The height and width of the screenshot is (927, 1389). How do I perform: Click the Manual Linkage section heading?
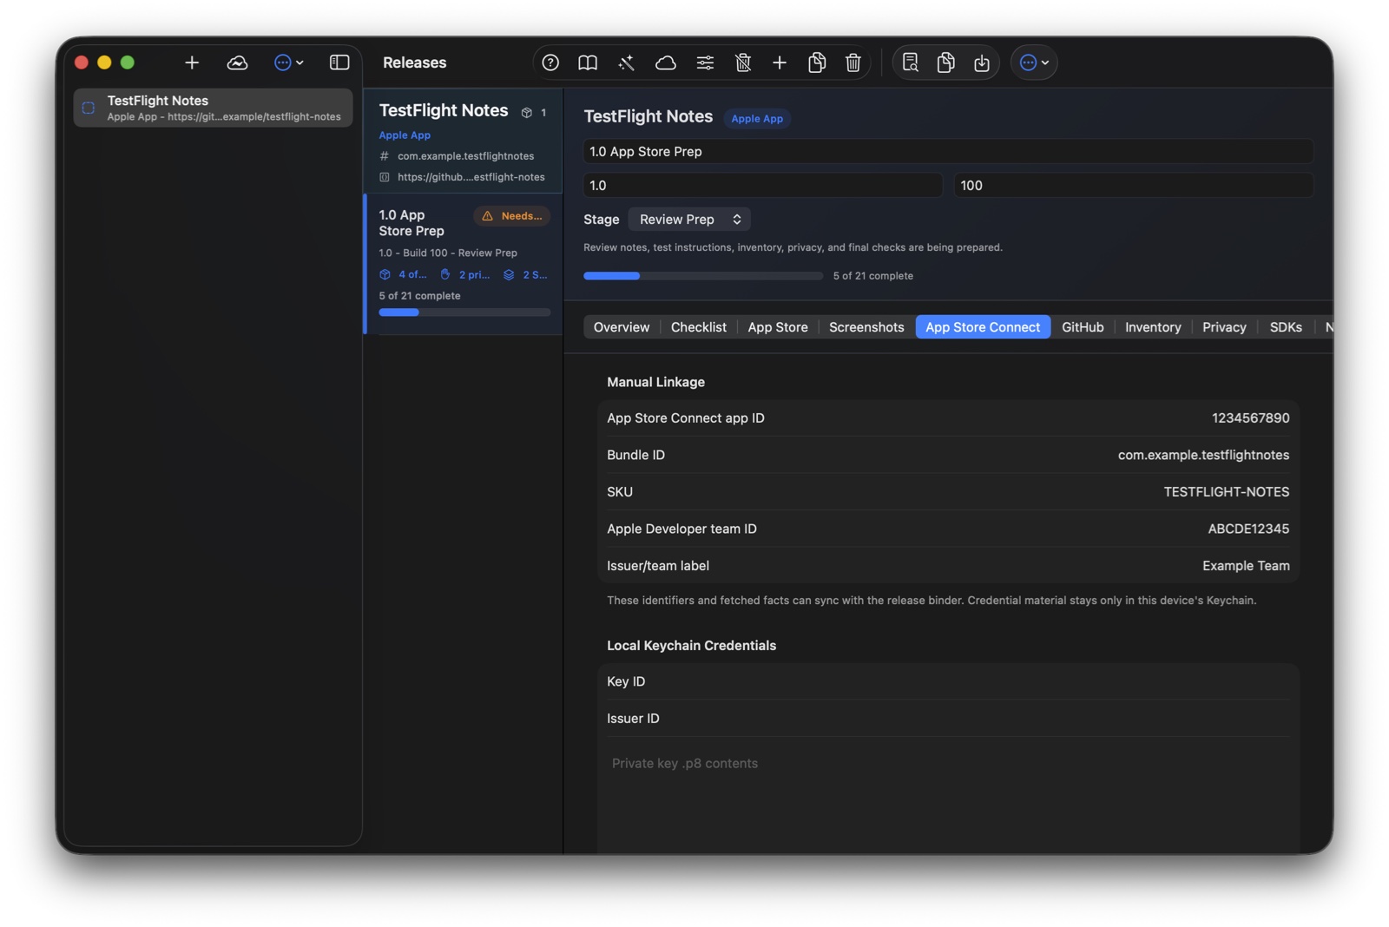click(655, 382)
